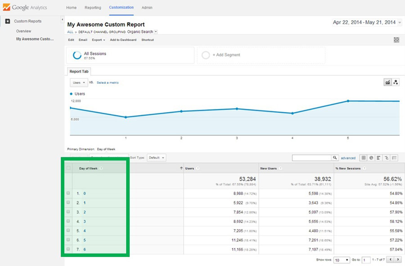Image resolution: width=405 pixels, height=266 pixels.
Task: Go to next page of table rows
Action: click(398, 260)
